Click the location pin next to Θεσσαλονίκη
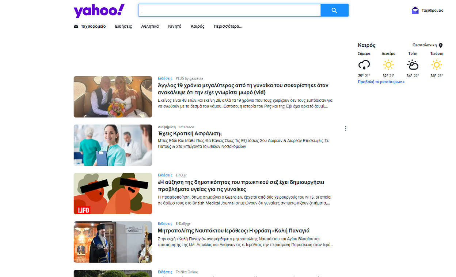456x277 pixels. point(441,46)
